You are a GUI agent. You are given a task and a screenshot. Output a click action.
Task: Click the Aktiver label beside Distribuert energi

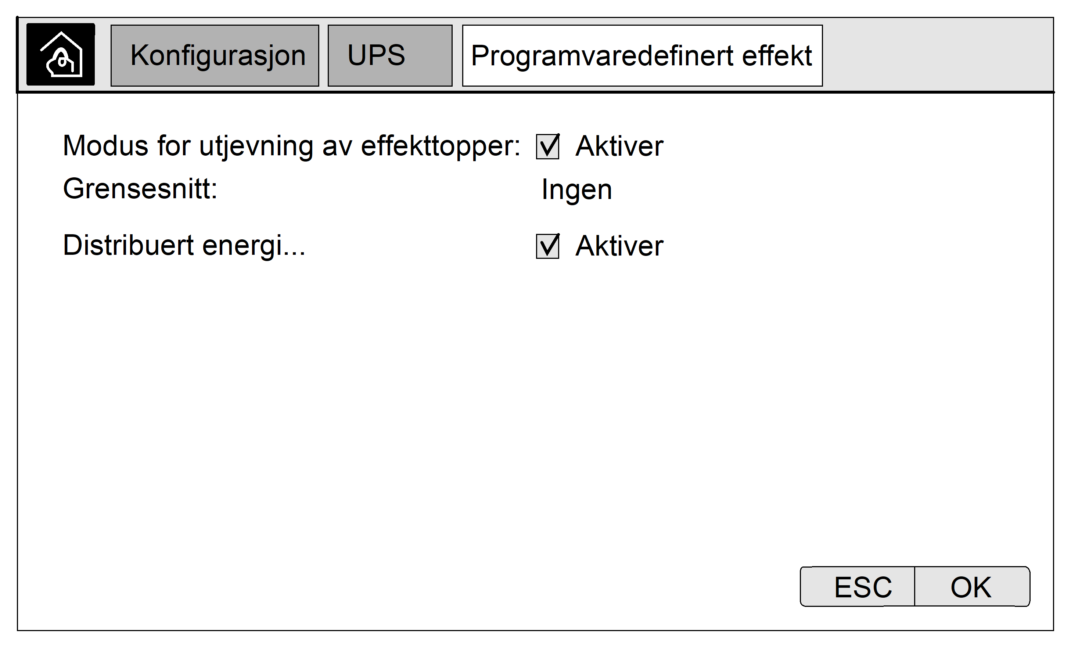pyautogui.click(x=619, y=246)
